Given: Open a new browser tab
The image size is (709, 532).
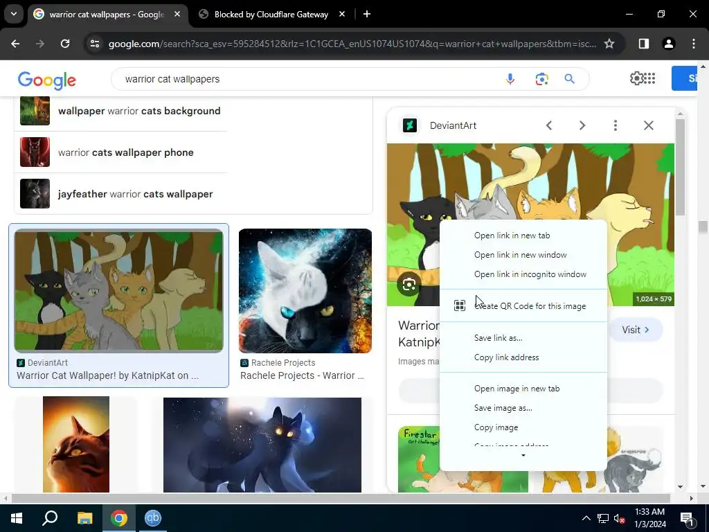Looking at the screenshot, I should coord(367,14).
